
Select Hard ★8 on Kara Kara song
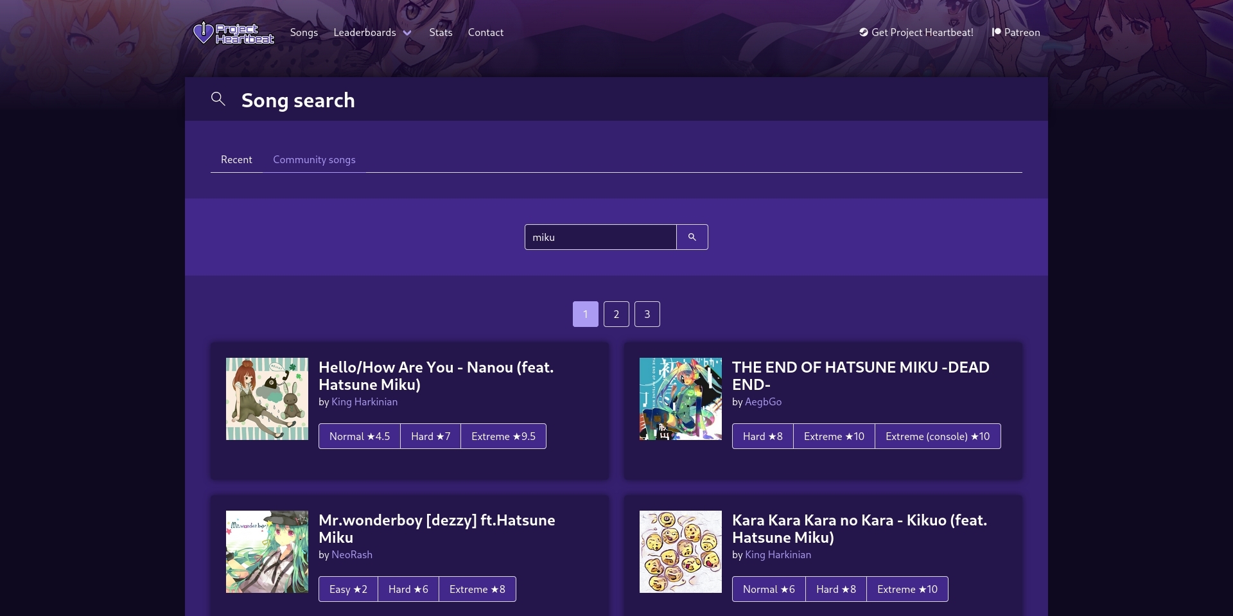836,589
